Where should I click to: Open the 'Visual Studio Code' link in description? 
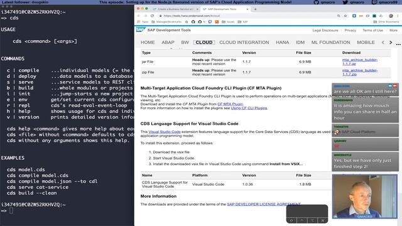(x=165, y=132)
